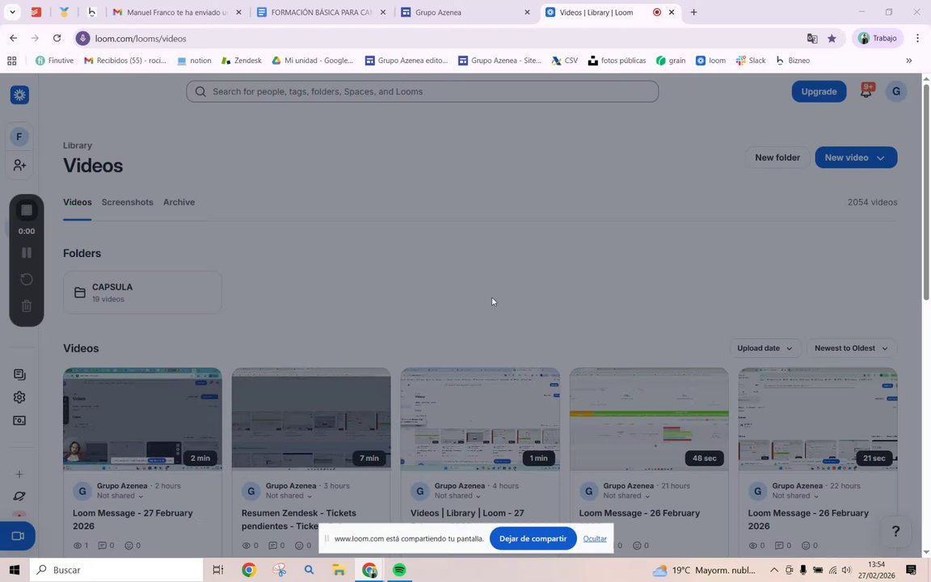931x582 pixels.
Task: Open the CAPSULA folder
Action: click(142, 292)
